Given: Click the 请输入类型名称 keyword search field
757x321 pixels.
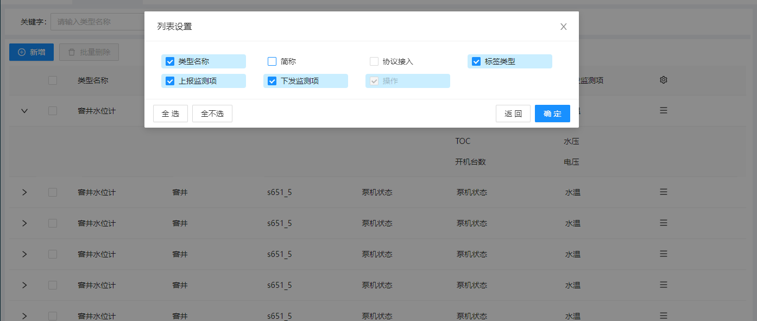Looking at the screenshot, I should click(98, 21).
